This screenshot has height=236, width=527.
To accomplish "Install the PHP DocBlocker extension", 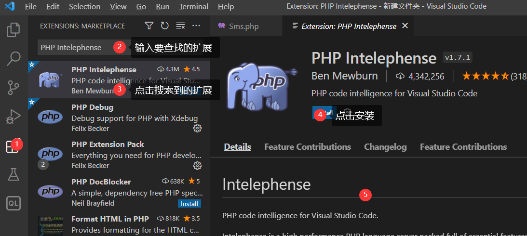I will (189, 204).
